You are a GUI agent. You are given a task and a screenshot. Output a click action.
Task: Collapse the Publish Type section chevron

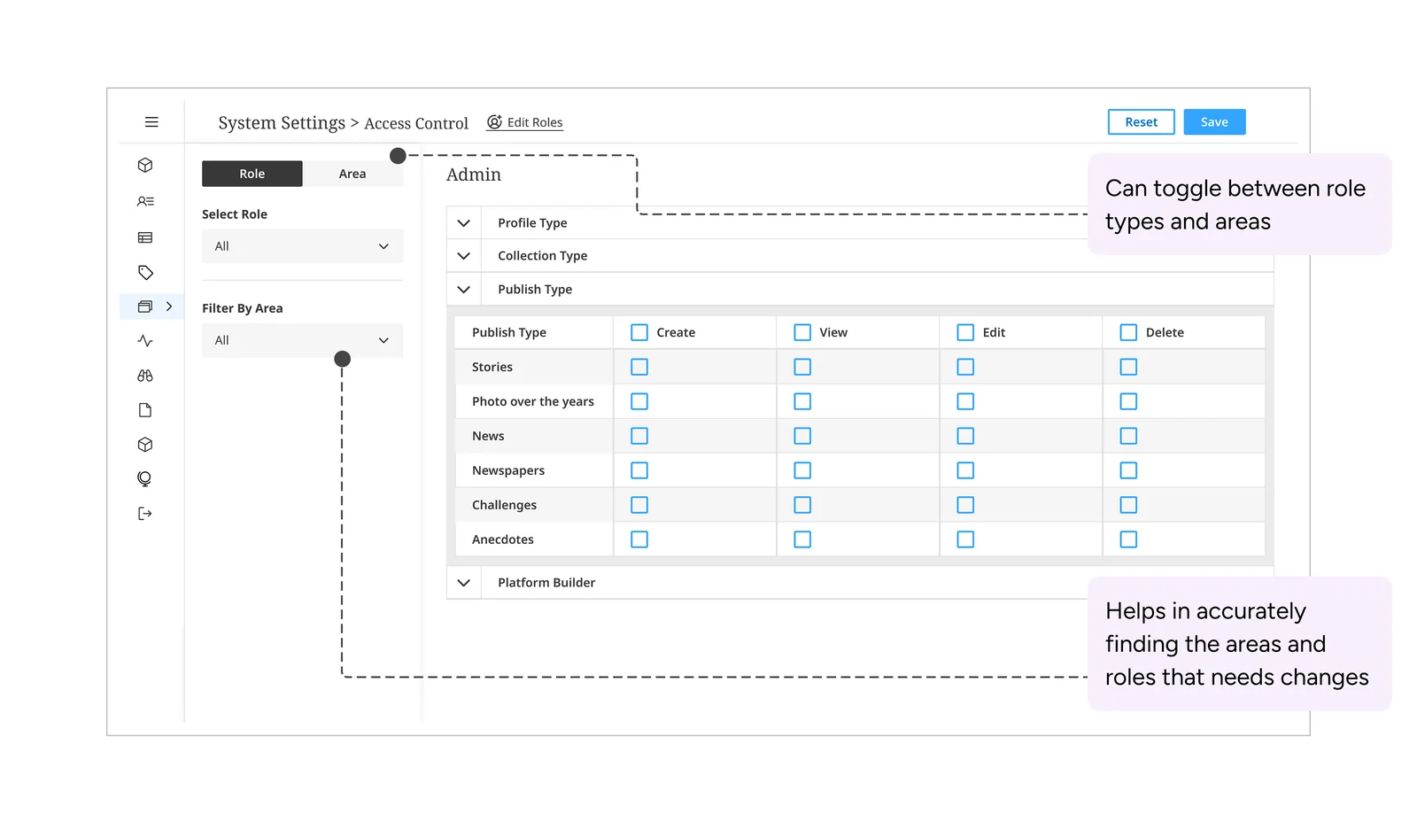point(463,290)
